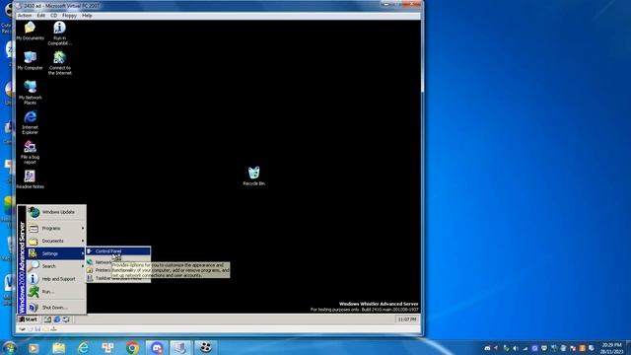Open My Documents desktop icon in guest

30,31
